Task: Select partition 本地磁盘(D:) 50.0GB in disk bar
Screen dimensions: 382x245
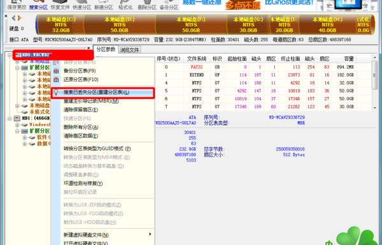Action: point(120,25)
